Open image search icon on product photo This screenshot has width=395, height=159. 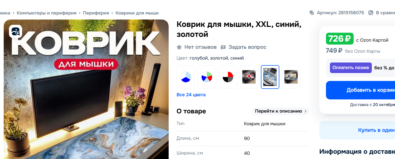16,31
